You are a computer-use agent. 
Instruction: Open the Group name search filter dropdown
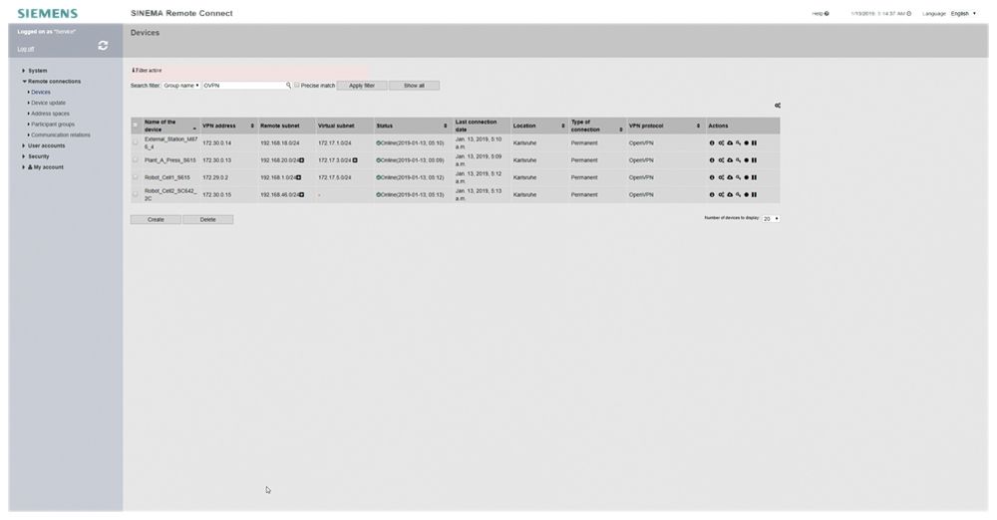[x=181, y=86]
